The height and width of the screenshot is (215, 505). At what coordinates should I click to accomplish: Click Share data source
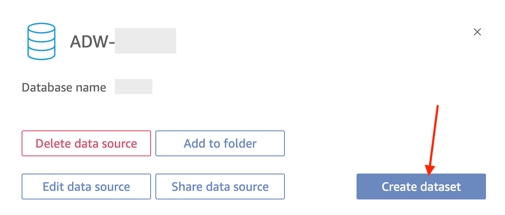point(220,187)
